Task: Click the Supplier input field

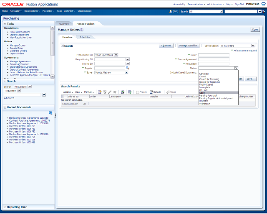Action: point(110,68)
